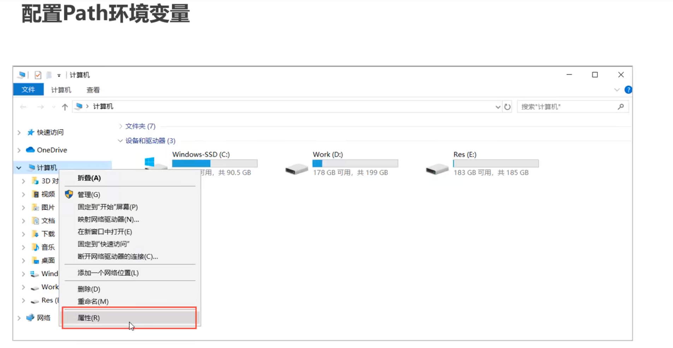Click the Windows-SSD (C:) capacity bar
The height and width of the screenshot is (348, 673).
pyautogui.click(x=215, y=163)
